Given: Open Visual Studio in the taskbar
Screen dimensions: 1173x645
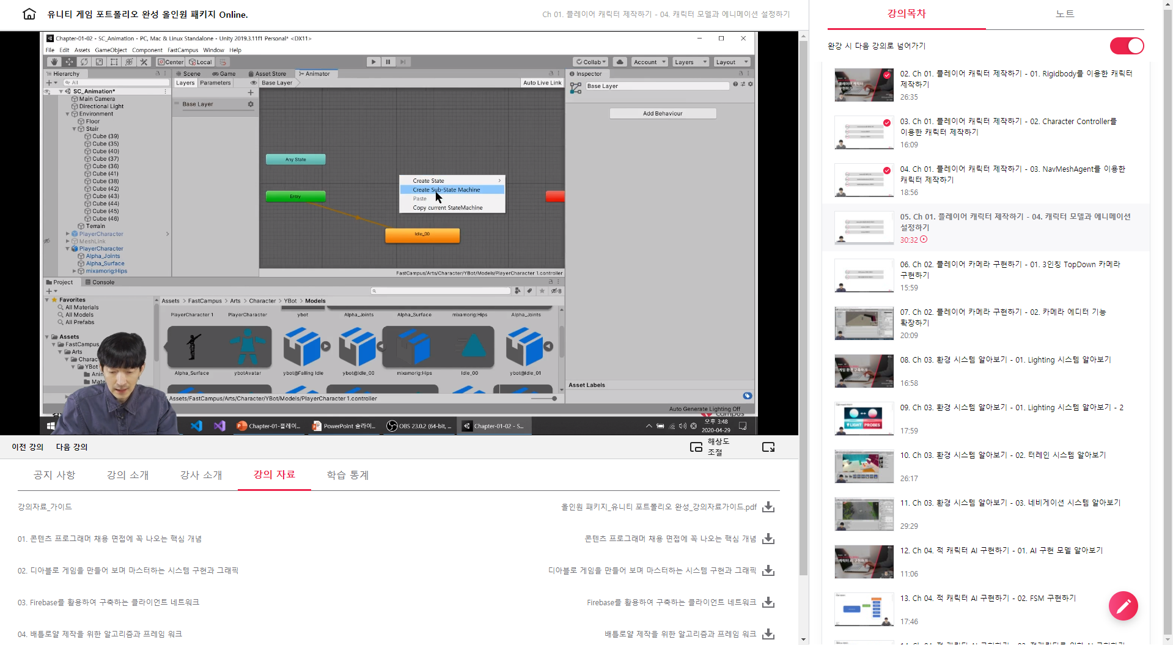Looking at the screenshot, I should 219,426.
